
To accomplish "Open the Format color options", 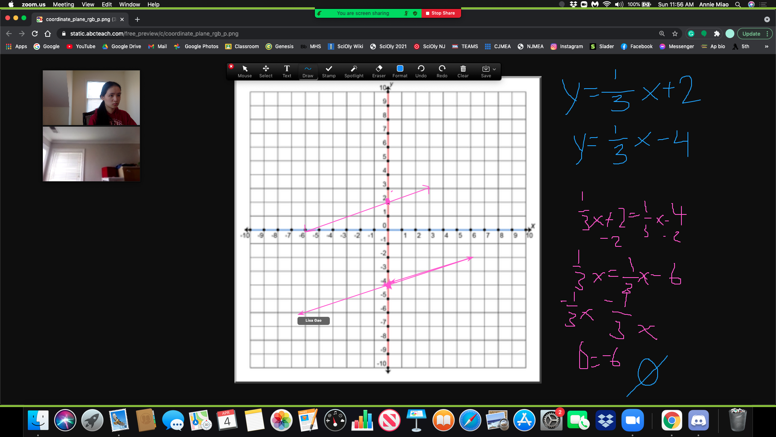I will (400, 71).
